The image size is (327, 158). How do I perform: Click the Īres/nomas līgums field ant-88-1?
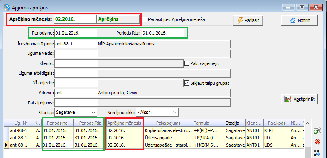tap(75, 44)
